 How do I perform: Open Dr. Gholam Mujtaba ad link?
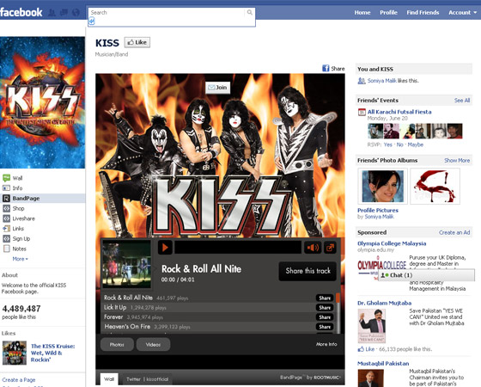point(385,303)
